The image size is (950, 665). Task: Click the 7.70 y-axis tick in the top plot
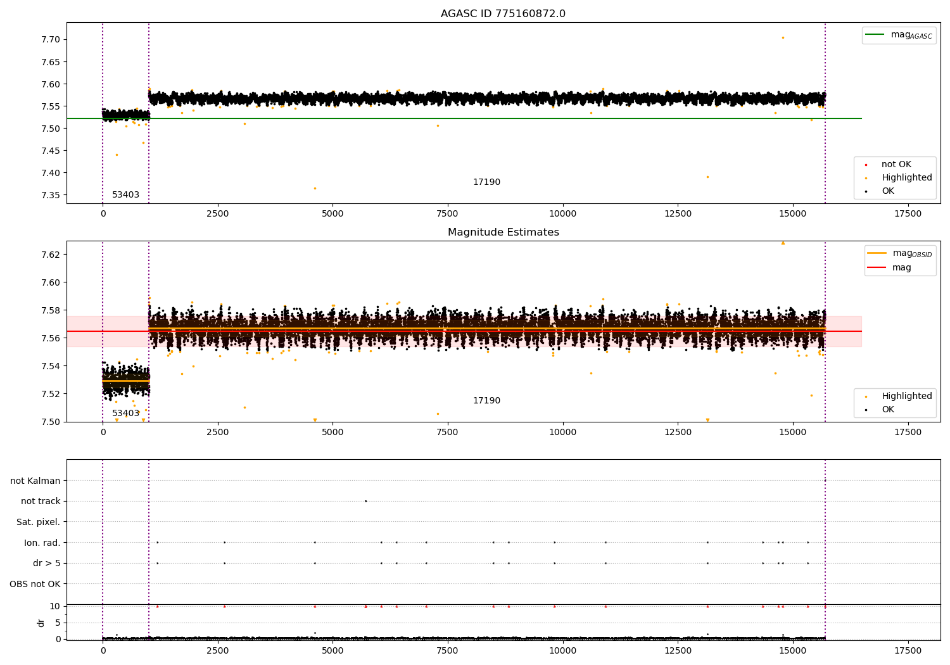tap(51, 39)
